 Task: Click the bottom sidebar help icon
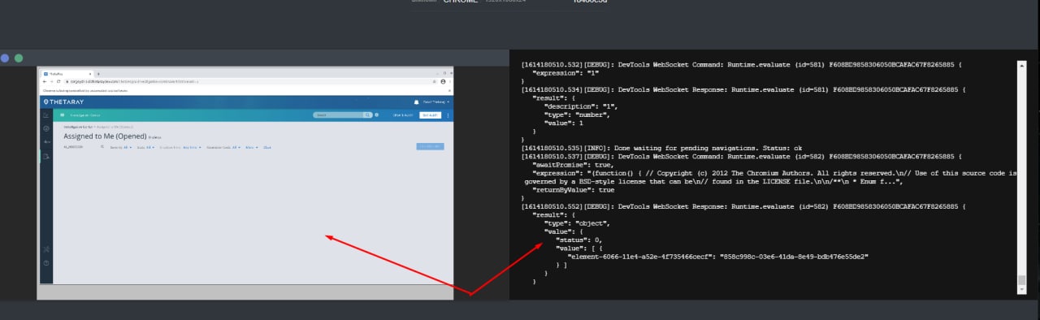point(45,263)
